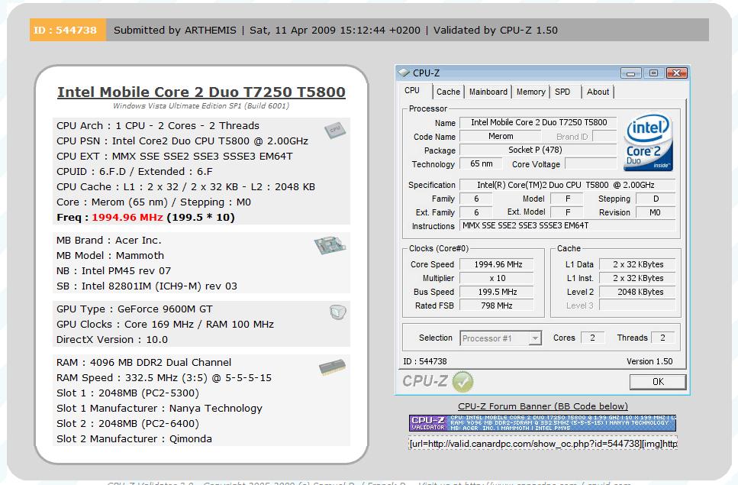Follow the CPU-Z Forum Banner link
This screenshot has height=485, width=738.
[x=543, y=406]
